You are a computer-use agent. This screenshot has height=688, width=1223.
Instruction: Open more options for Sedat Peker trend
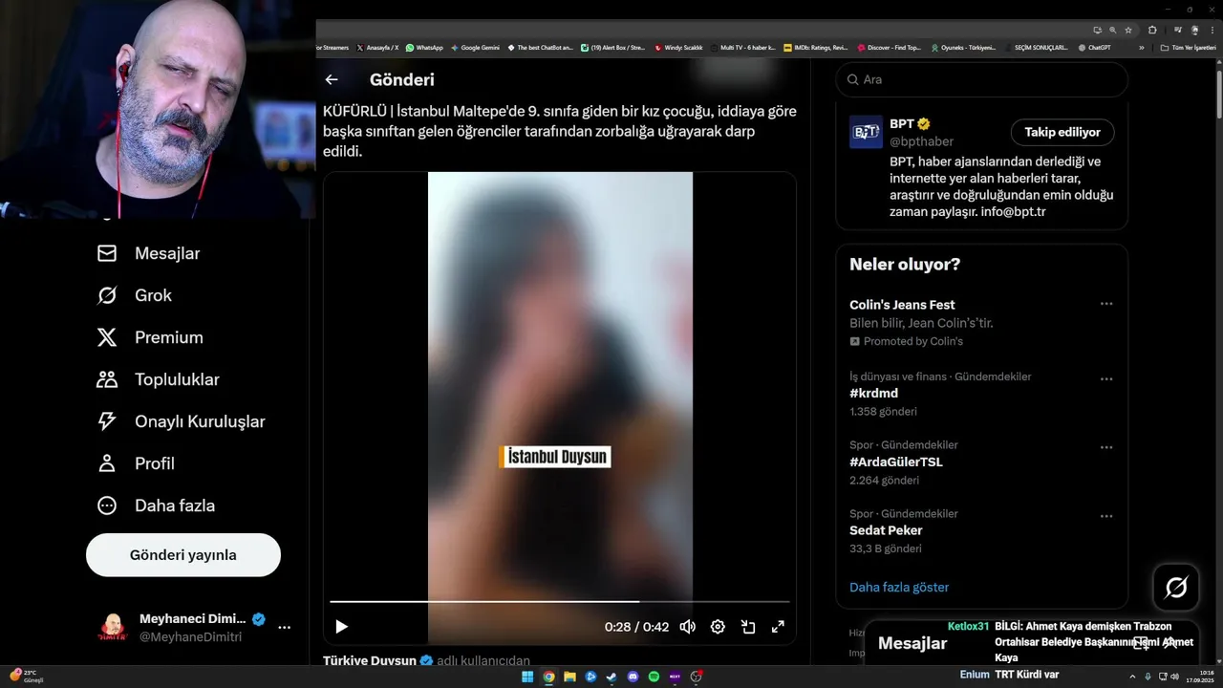point(1106,516)
